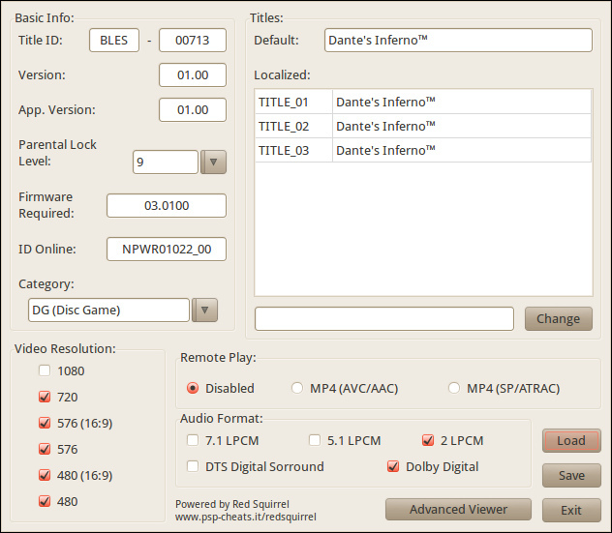This screenshot has width=612, height=533.
Task: Uncheck the 720 video resolution
Action: click(x=45, y=397)
